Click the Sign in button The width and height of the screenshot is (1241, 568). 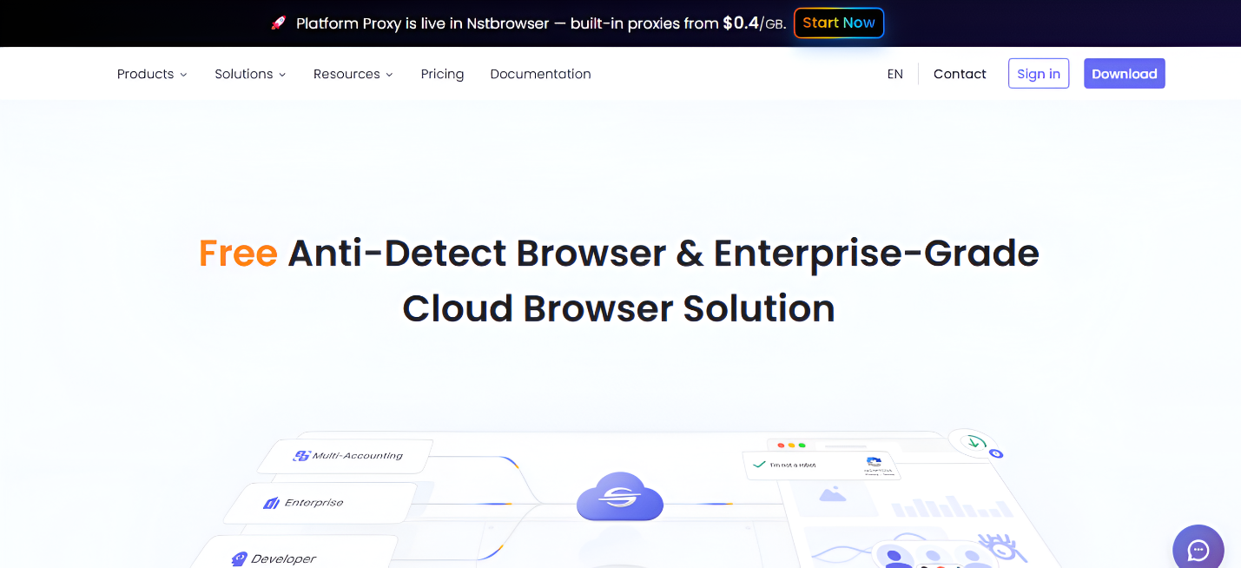[1039, 74]
